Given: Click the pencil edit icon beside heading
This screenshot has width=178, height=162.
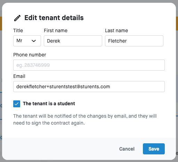Looking at the screenshot, I should click(17, 18).
